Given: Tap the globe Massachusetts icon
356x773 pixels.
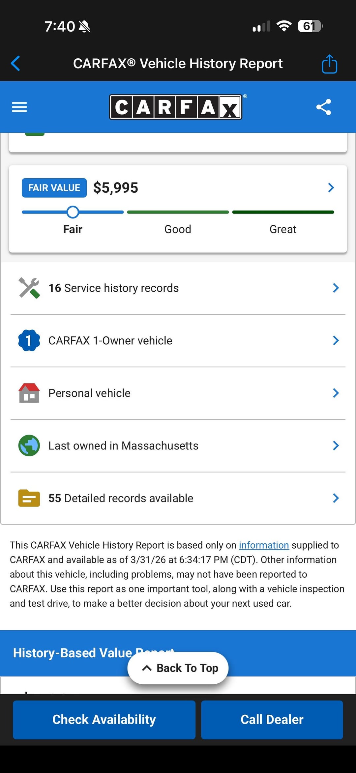Looking at the screenshot, I should (x=29, y=445).
